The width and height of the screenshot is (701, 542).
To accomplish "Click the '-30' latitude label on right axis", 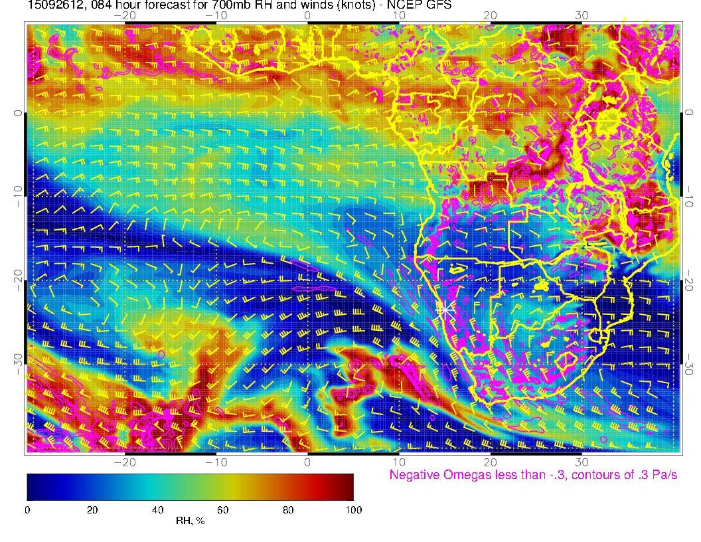I will pos(689,363).
